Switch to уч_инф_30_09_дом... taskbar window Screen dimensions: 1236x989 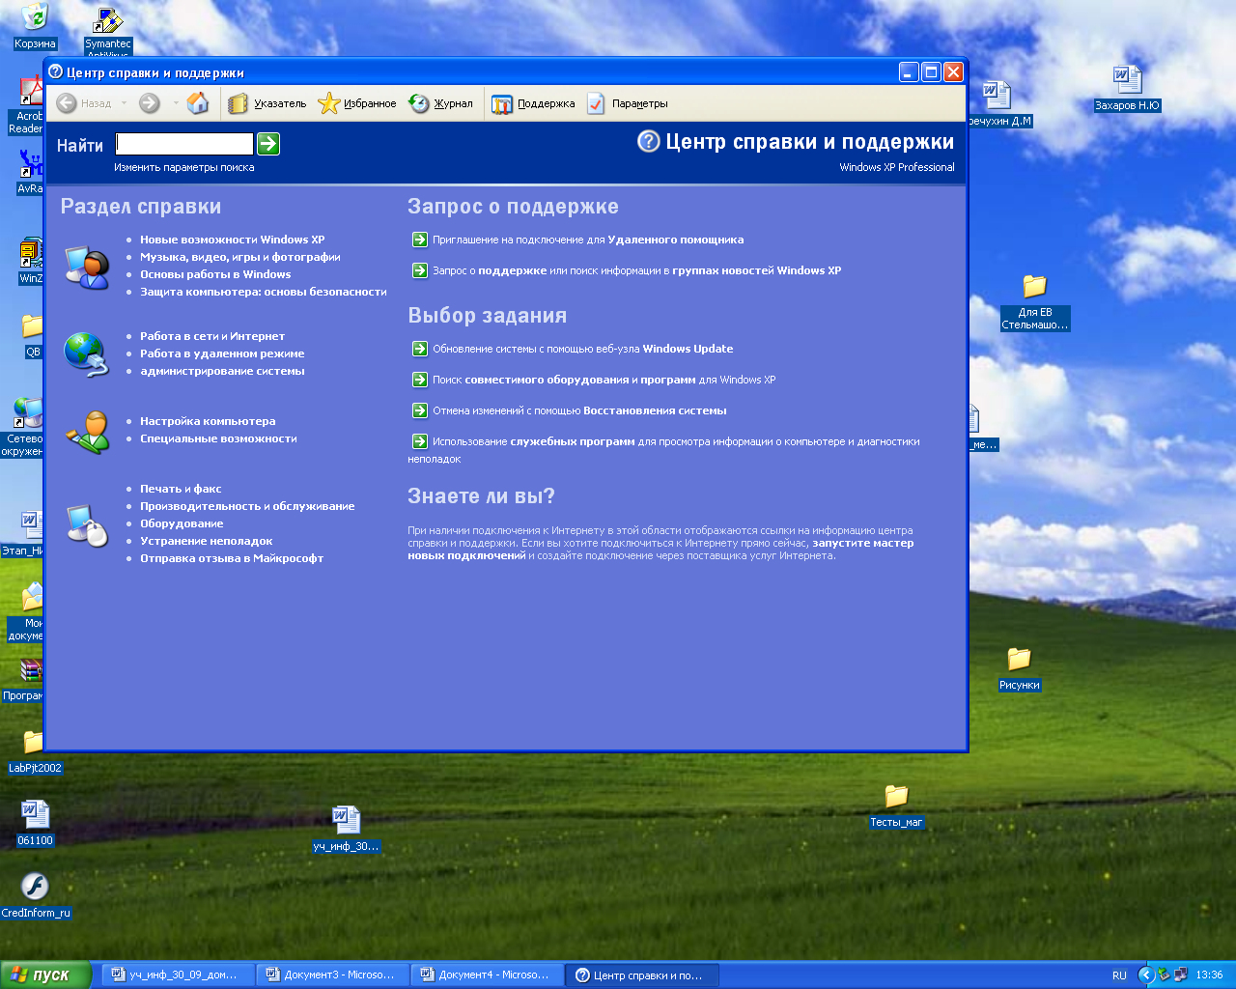[178, 975]
